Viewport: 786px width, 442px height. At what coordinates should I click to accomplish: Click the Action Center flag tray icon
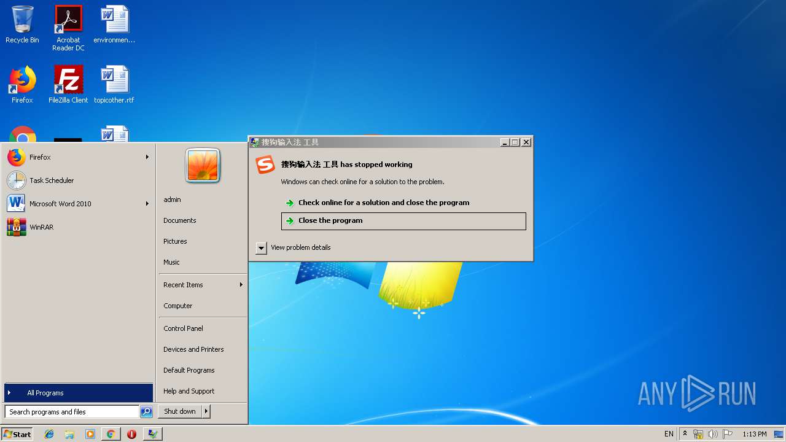(728, 434)
